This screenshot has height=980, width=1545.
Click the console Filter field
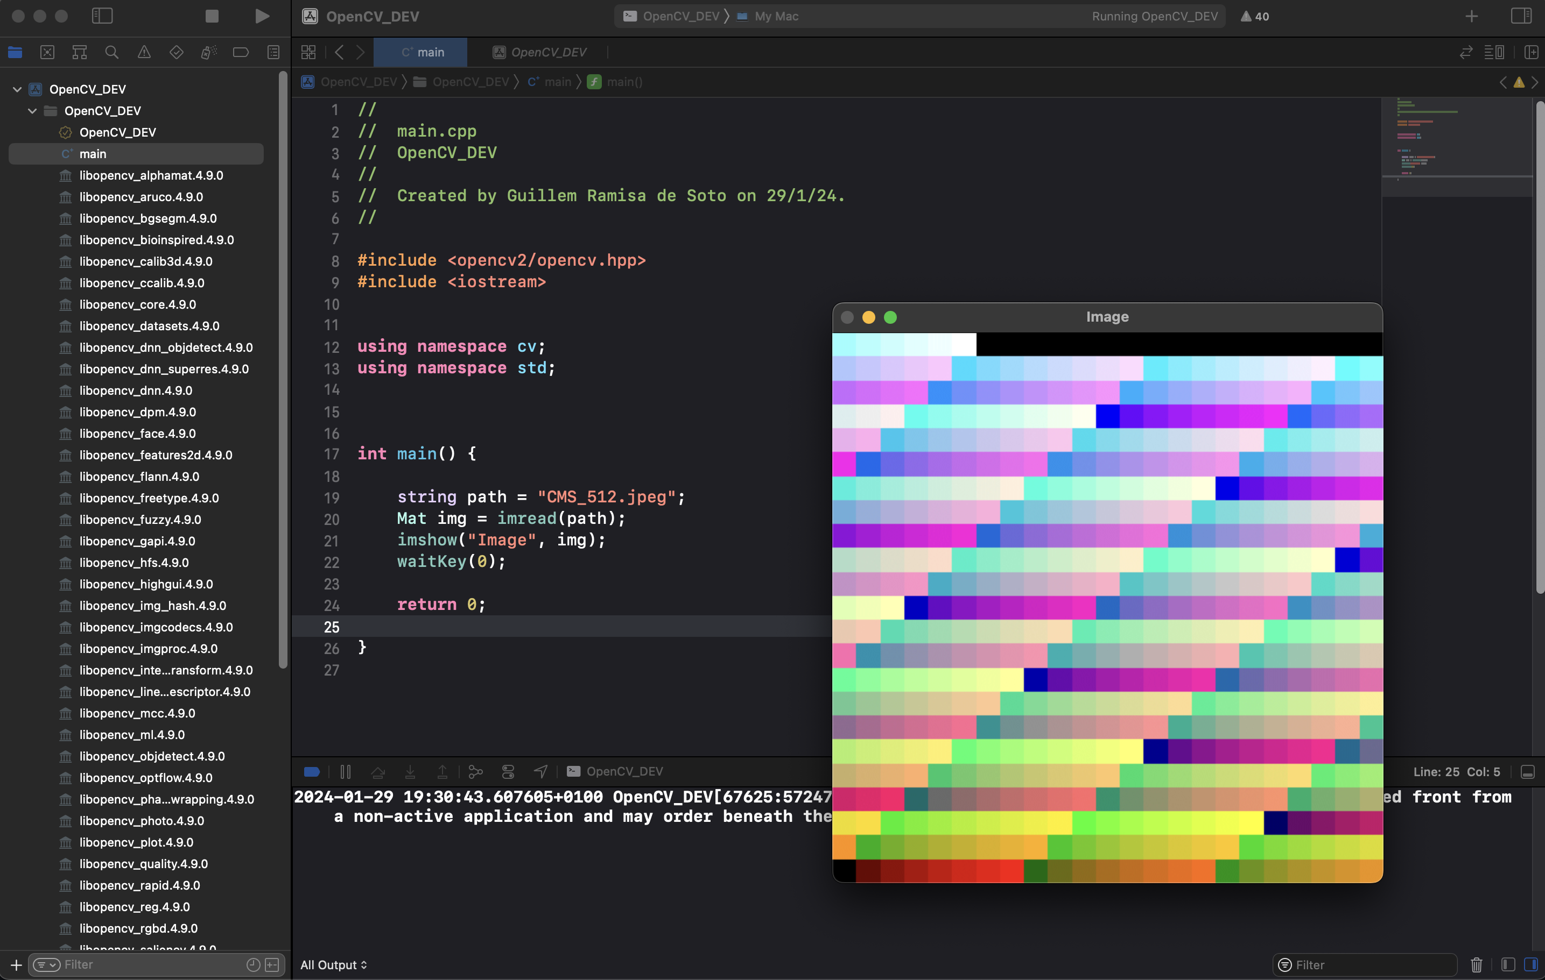(1367, 964)
